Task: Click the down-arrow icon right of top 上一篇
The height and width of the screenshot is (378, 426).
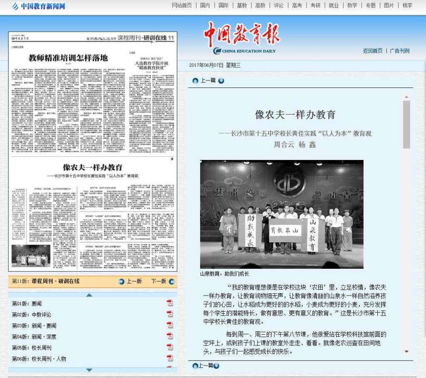Action: point(221,81)
